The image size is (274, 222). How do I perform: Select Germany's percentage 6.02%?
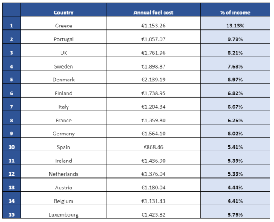[x=235, y=131]
